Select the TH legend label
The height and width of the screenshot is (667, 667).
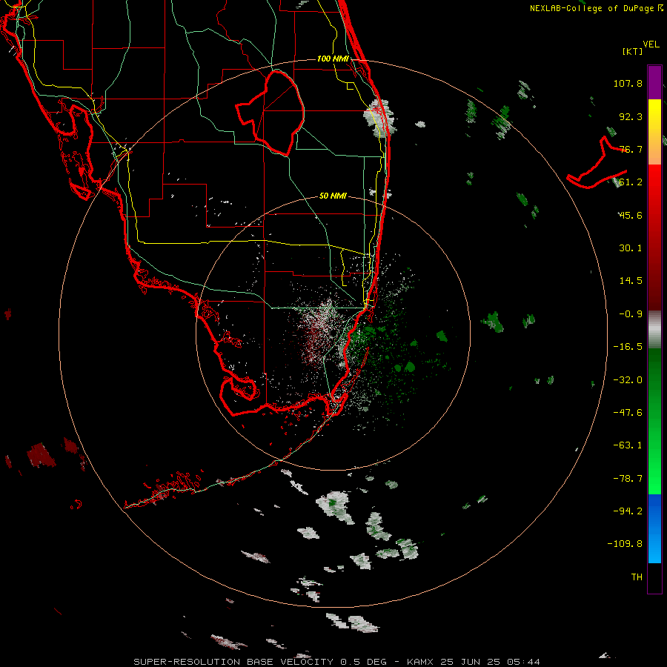(637, 577)
